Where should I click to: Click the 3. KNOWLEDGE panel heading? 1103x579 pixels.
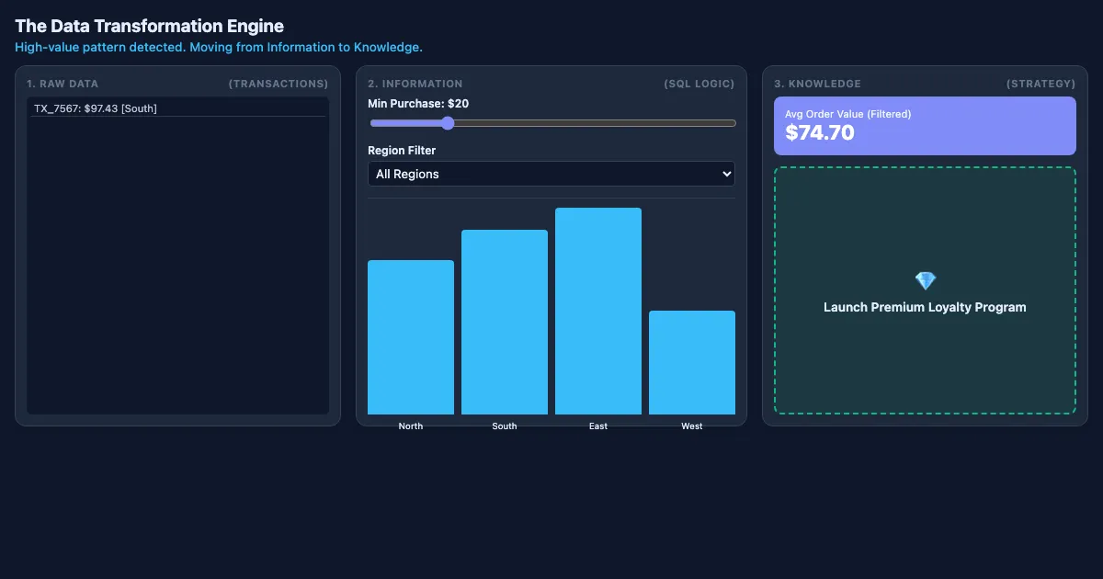coord(818,84)
